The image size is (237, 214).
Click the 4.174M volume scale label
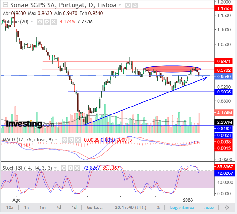[224, 113]
